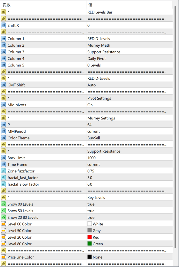
Task: Edit the Zone fuzzfactor value 0.75
Action: click(x=91, y=171)
